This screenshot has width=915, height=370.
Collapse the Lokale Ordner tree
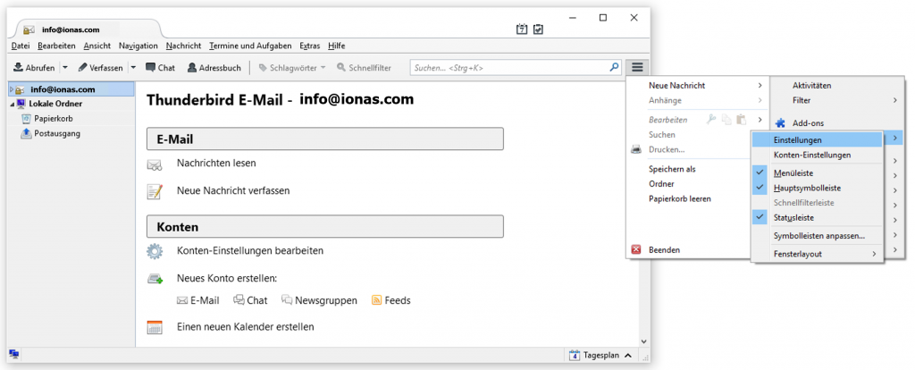point(12,104)
